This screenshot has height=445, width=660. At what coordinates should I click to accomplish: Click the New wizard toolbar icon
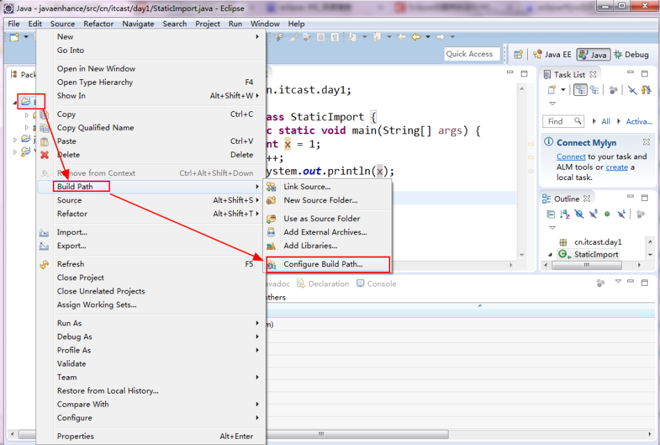15,37
